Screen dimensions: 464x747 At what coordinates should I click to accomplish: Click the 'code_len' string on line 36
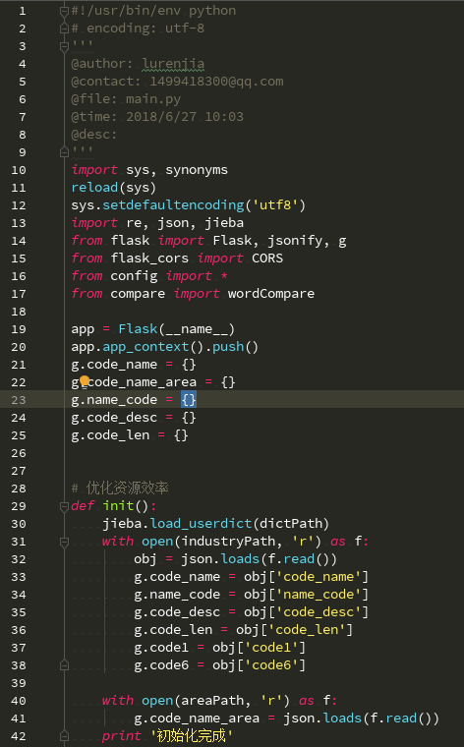point(307,630)
